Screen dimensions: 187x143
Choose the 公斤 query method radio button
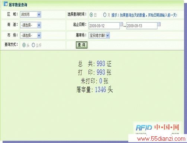pyautogui.click(x=33, y=45)
